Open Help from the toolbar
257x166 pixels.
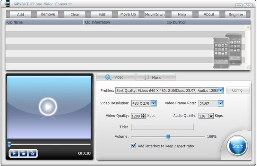click(182, 14)
